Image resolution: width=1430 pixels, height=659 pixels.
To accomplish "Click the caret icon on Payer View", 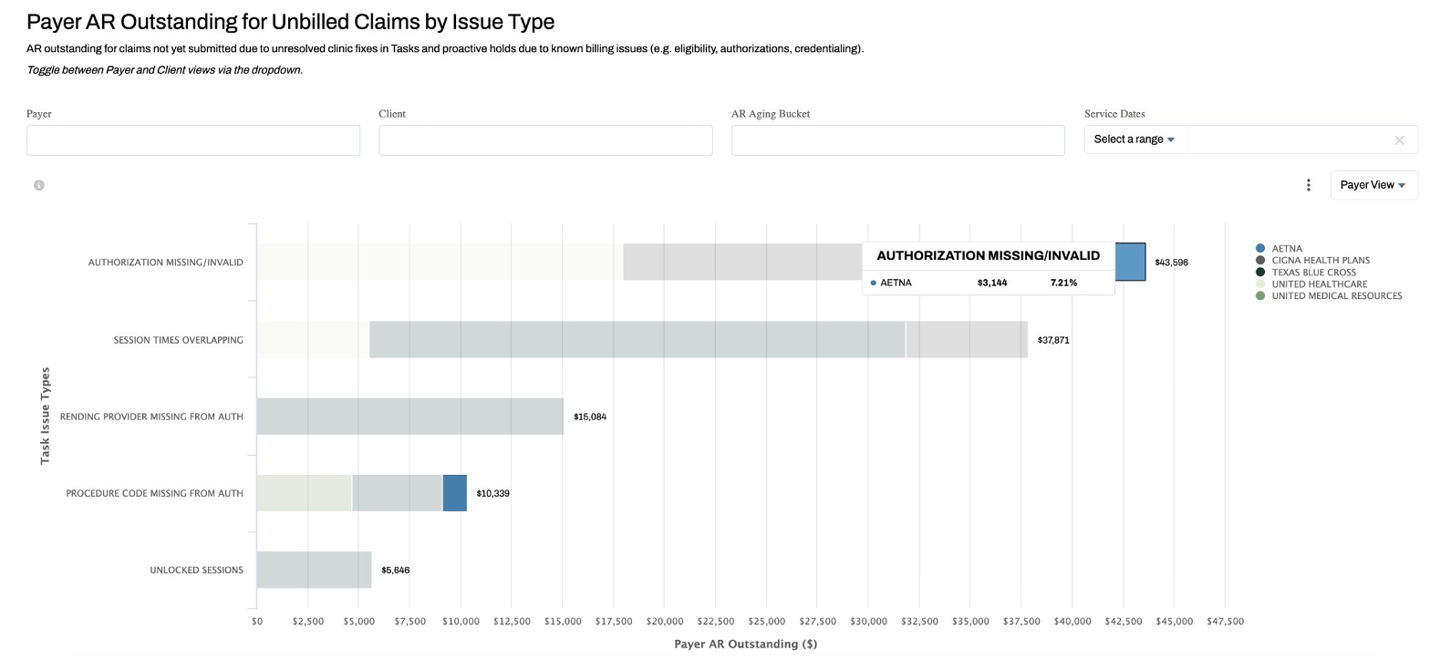I will tap(1401, 184).
